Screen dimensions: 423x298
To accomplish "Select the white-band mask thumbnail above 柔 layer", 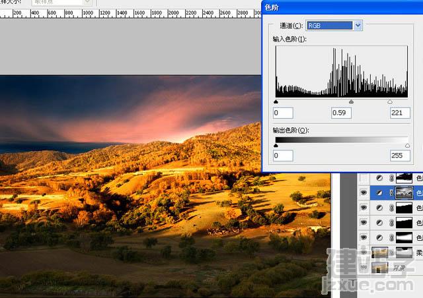I will [x=404, y=237].
